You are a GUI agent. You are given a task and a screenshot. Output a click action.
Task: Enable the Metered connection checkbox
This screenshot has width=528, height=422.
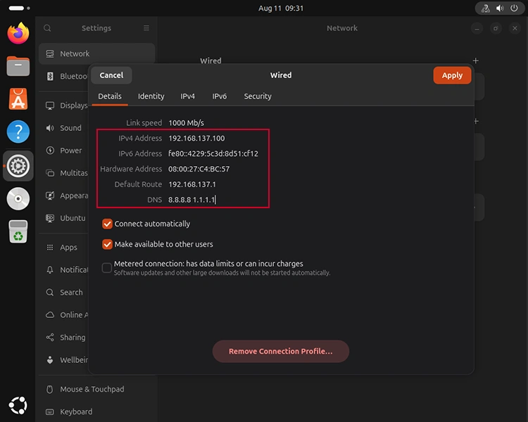point(107,268)
